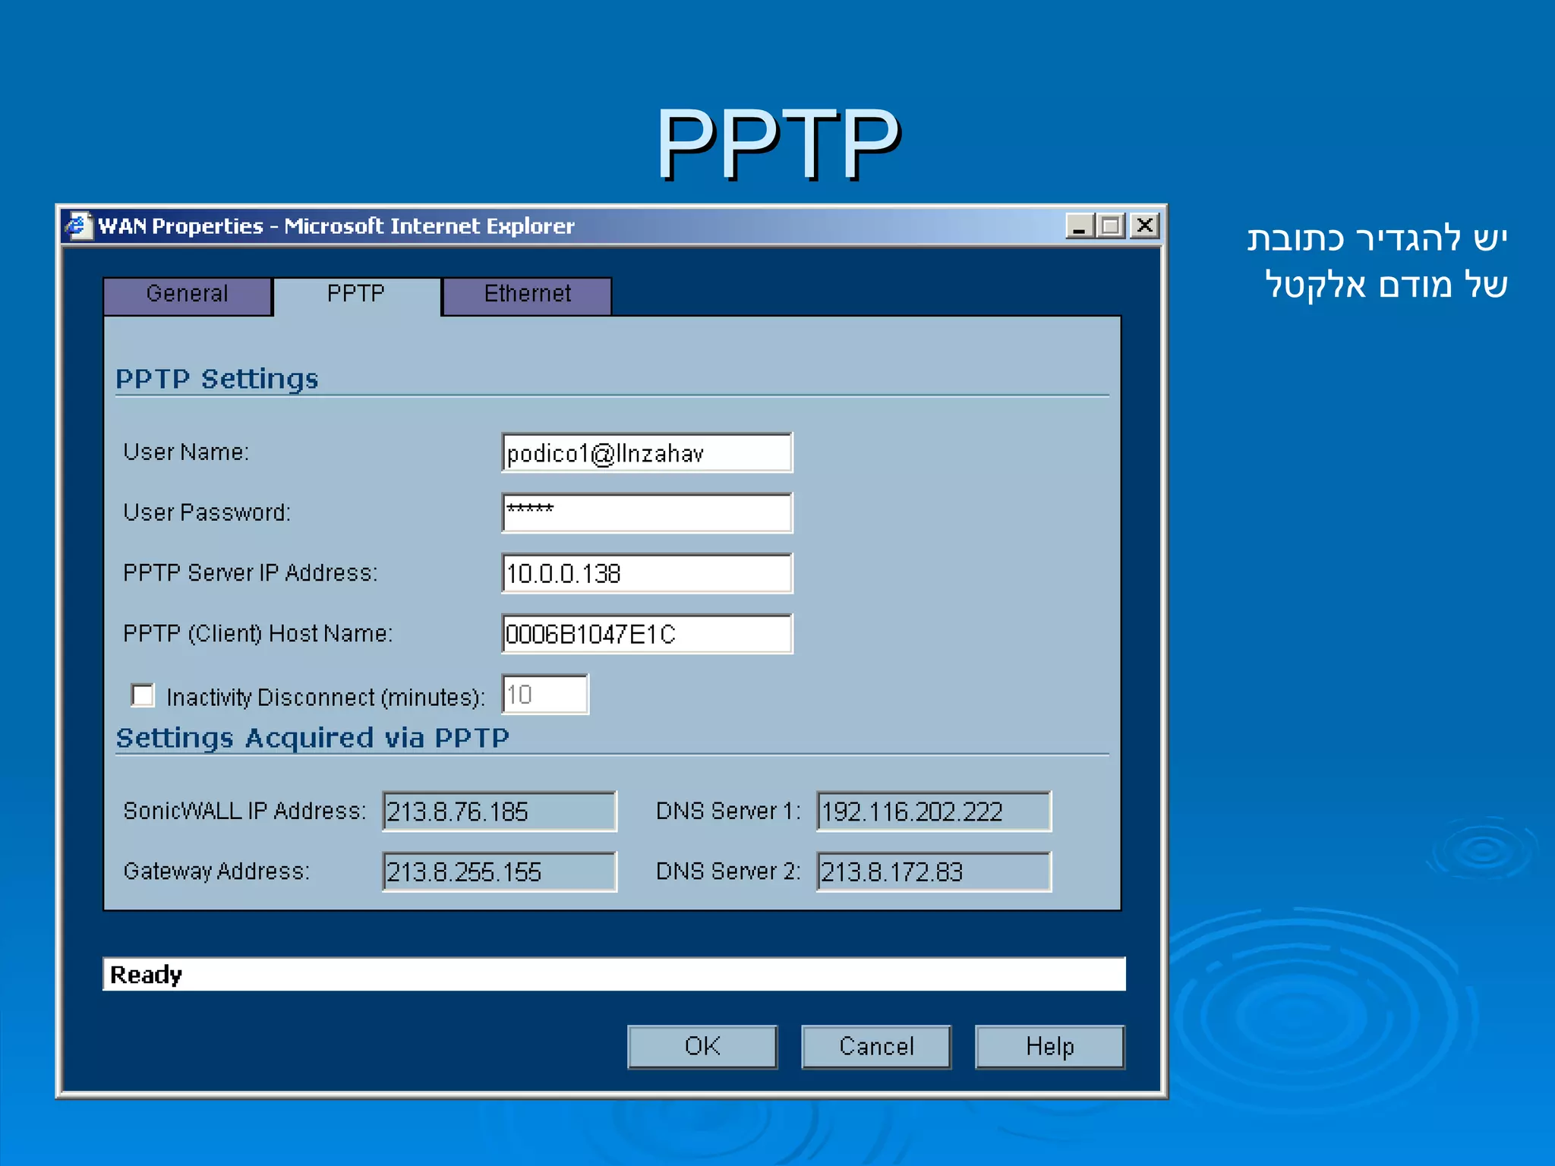The image size is (1555, 1166).
Task: Click the PPTP Settings heading
Action: (x=216, y=379)
